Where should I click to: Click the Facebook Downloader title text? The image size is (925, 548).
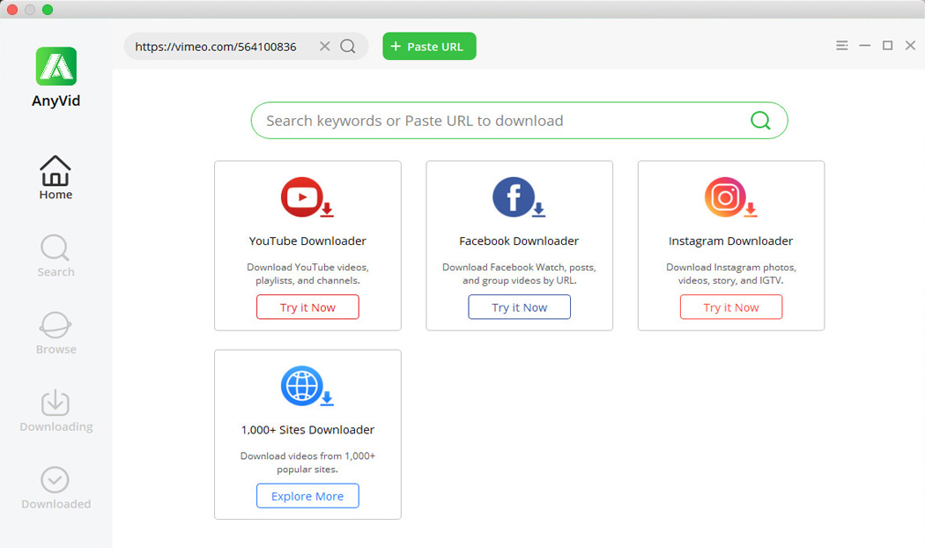(519, 241)
